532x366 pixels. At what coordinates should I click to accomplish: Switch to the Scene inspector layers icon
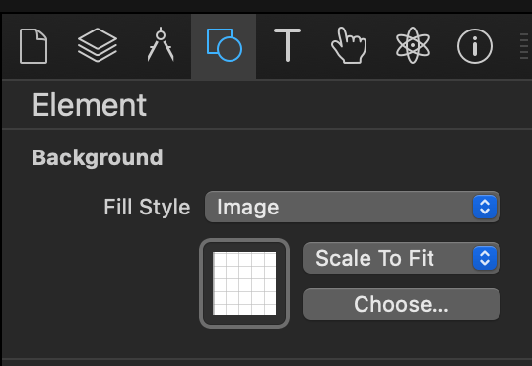(98, 45)
